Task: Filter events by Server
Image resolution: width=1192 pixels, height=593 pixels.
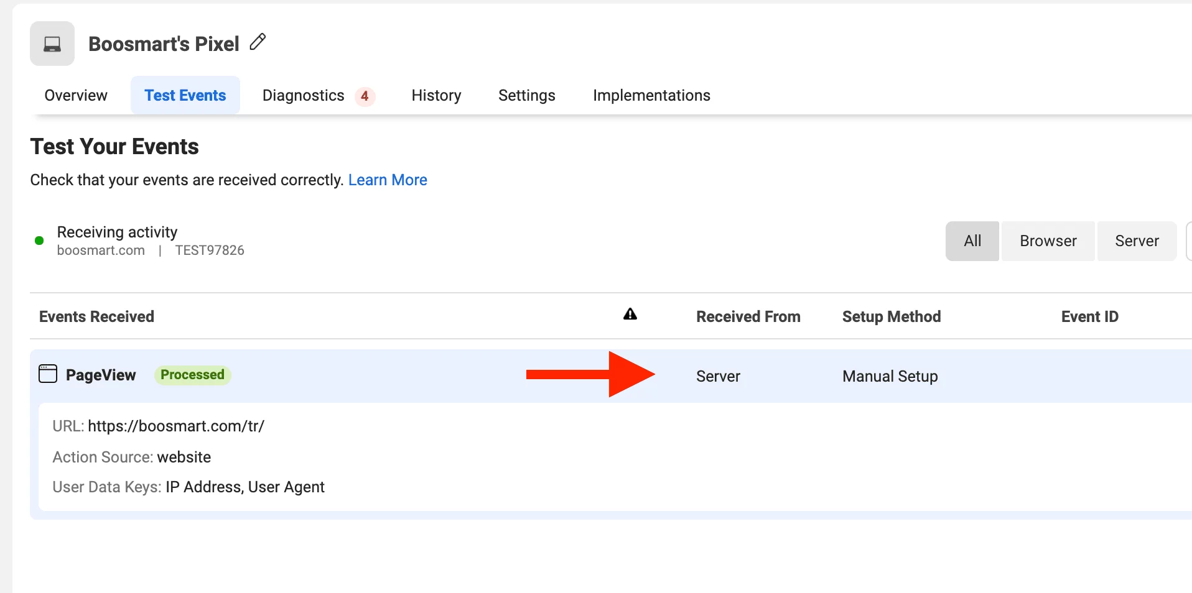Action: coord(1137,241)
